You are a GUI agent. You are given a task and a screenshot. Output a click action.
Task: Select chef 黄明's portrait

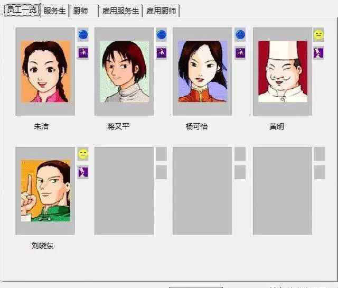(283, 71)
